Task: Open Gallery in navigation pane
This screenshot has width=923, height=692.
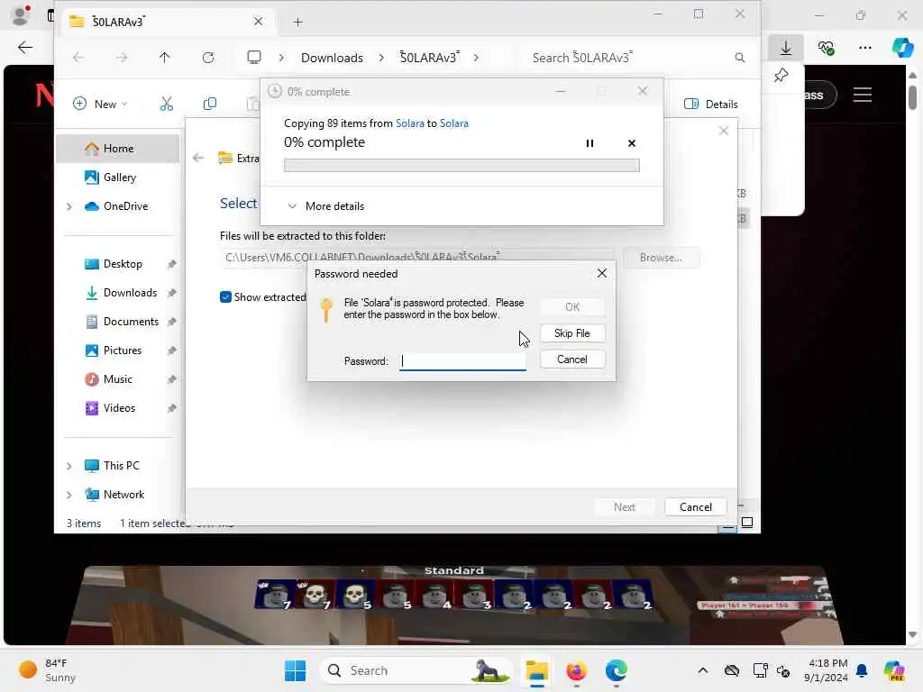Action: pyautogui.click(x=118, y=178)
